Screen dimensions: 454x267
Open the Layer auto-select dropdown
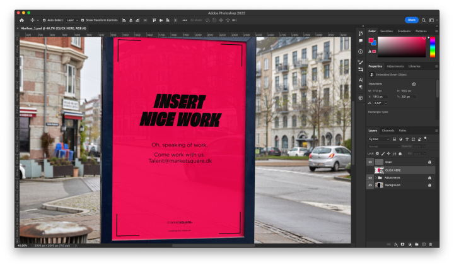[x=72, y=20]
